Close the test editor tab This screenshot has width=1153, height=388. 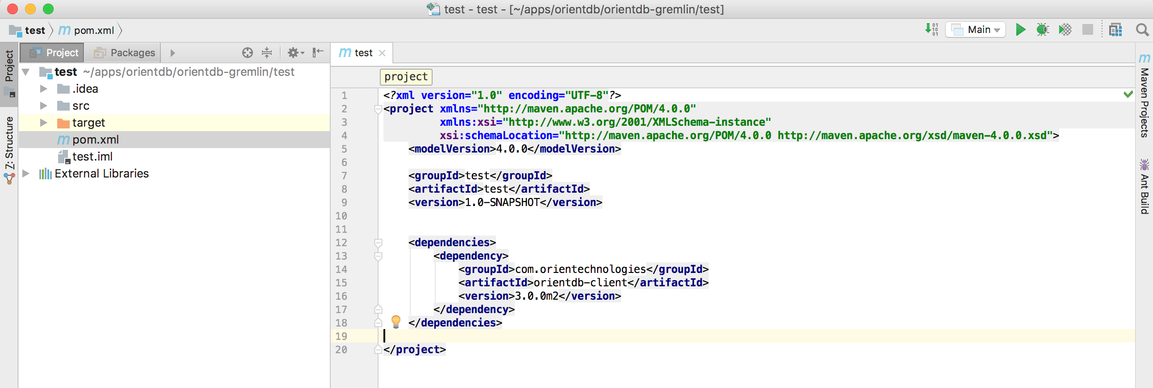pos(382,53)
